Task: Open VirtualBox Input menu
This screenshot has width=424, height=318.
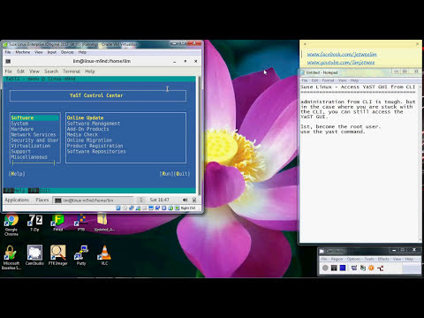Action: click(52, 52)
